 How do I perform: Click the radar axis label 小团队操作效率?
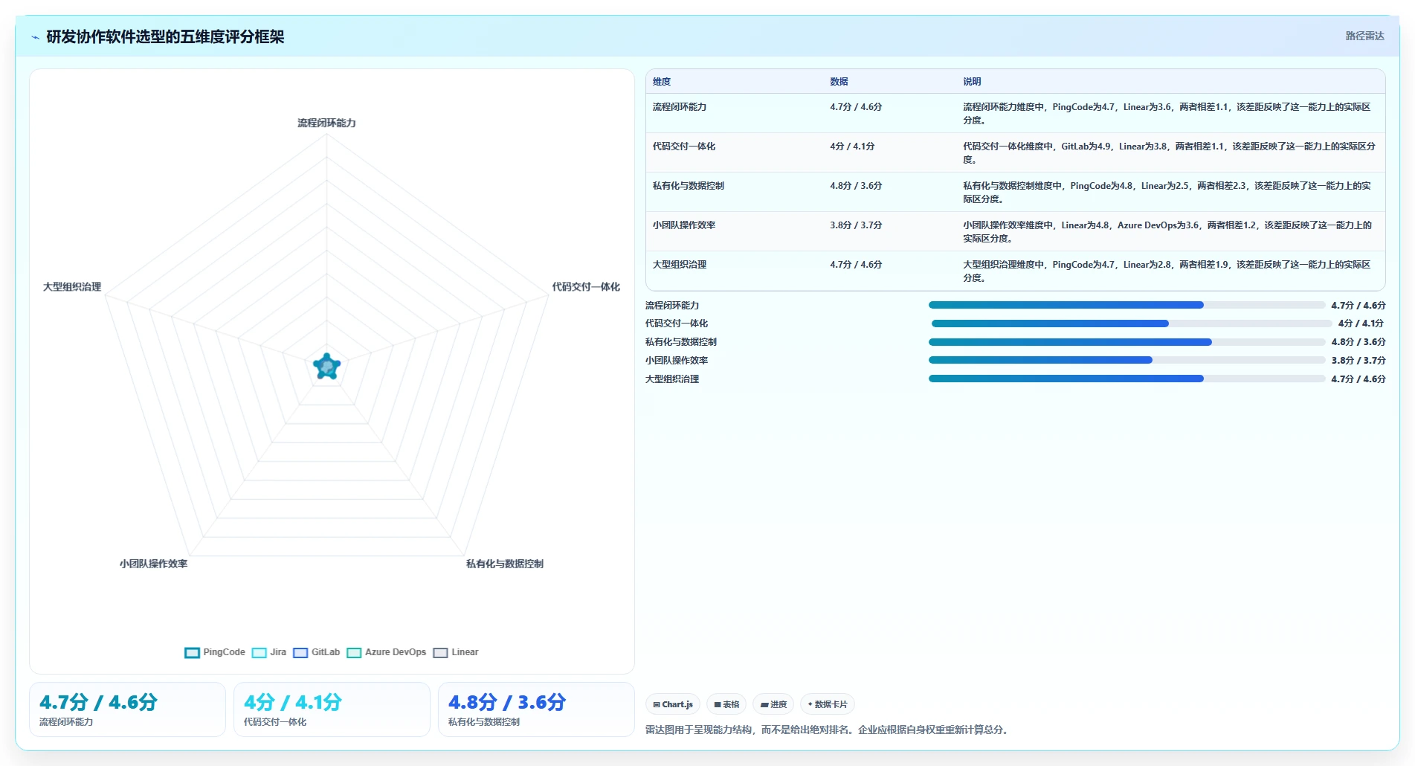[x=153, y=564]
